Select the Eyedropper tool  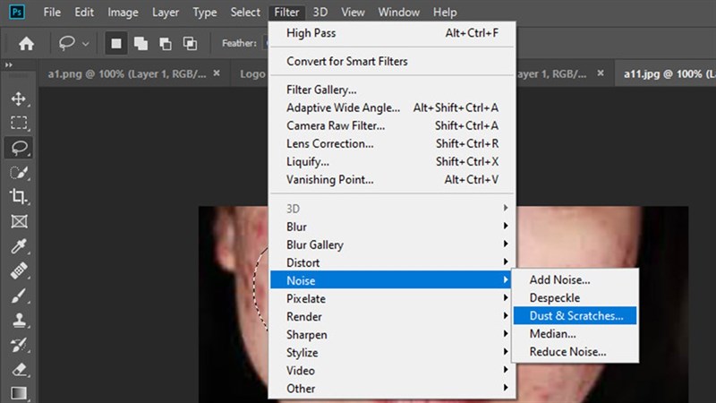click(19, 246)
